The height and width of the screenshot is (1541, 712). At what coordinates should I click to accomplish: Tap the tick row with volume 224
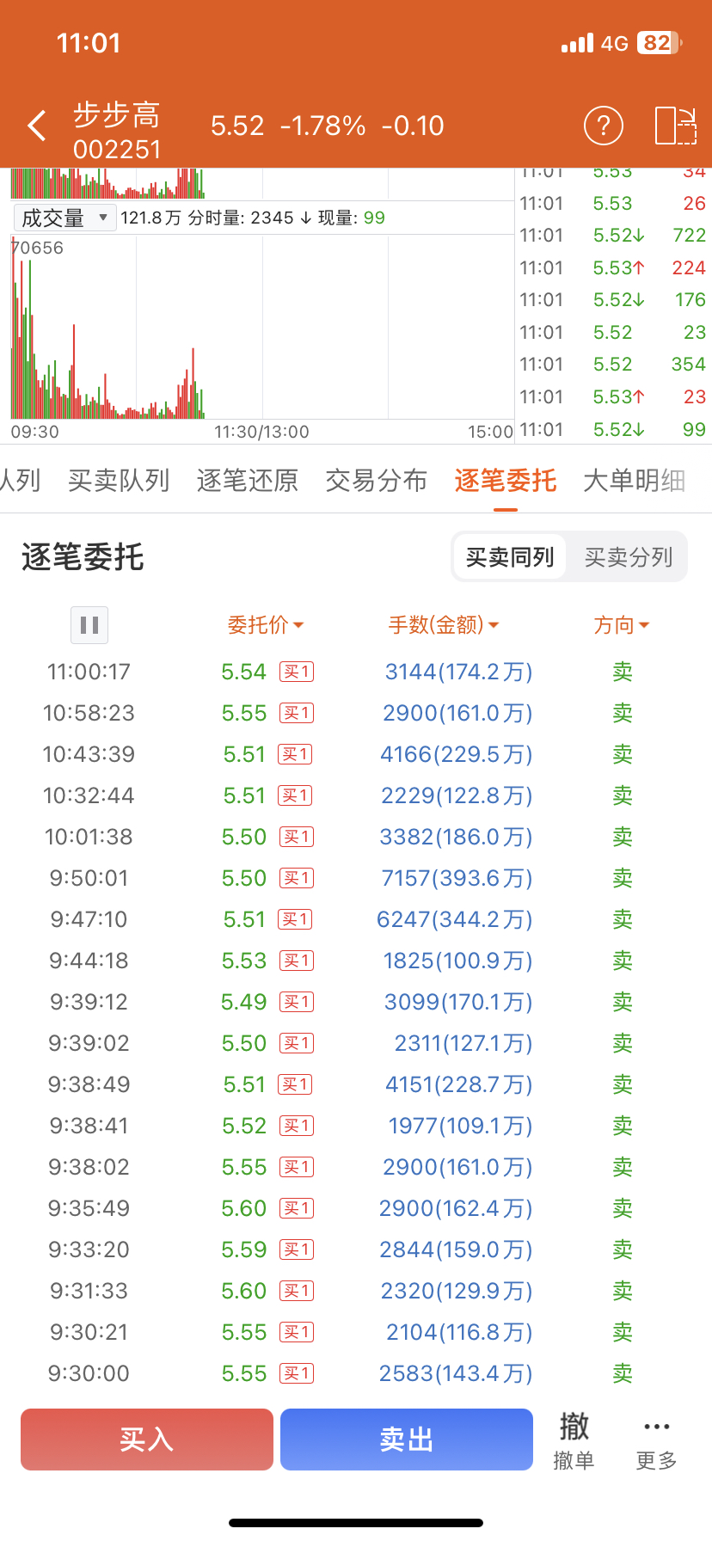pos(612,268)
